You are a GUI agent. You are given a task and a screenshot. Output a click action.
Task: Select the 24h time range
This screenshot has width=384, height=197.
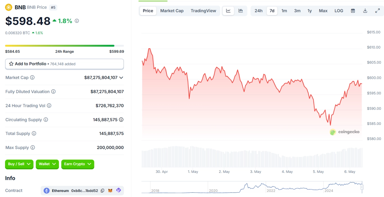(259, 11)
